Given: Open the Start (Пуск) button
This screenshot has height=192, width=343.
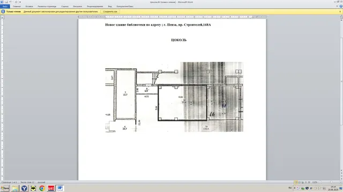Looking at the screenshot, I should 5,188.
